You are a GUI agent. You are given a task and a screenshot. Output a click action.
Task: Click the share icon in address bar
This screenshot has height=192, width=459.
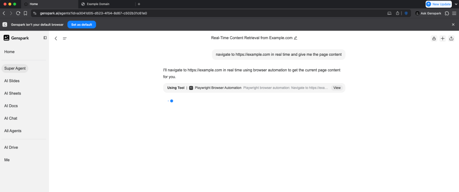[x=397, y=13]
